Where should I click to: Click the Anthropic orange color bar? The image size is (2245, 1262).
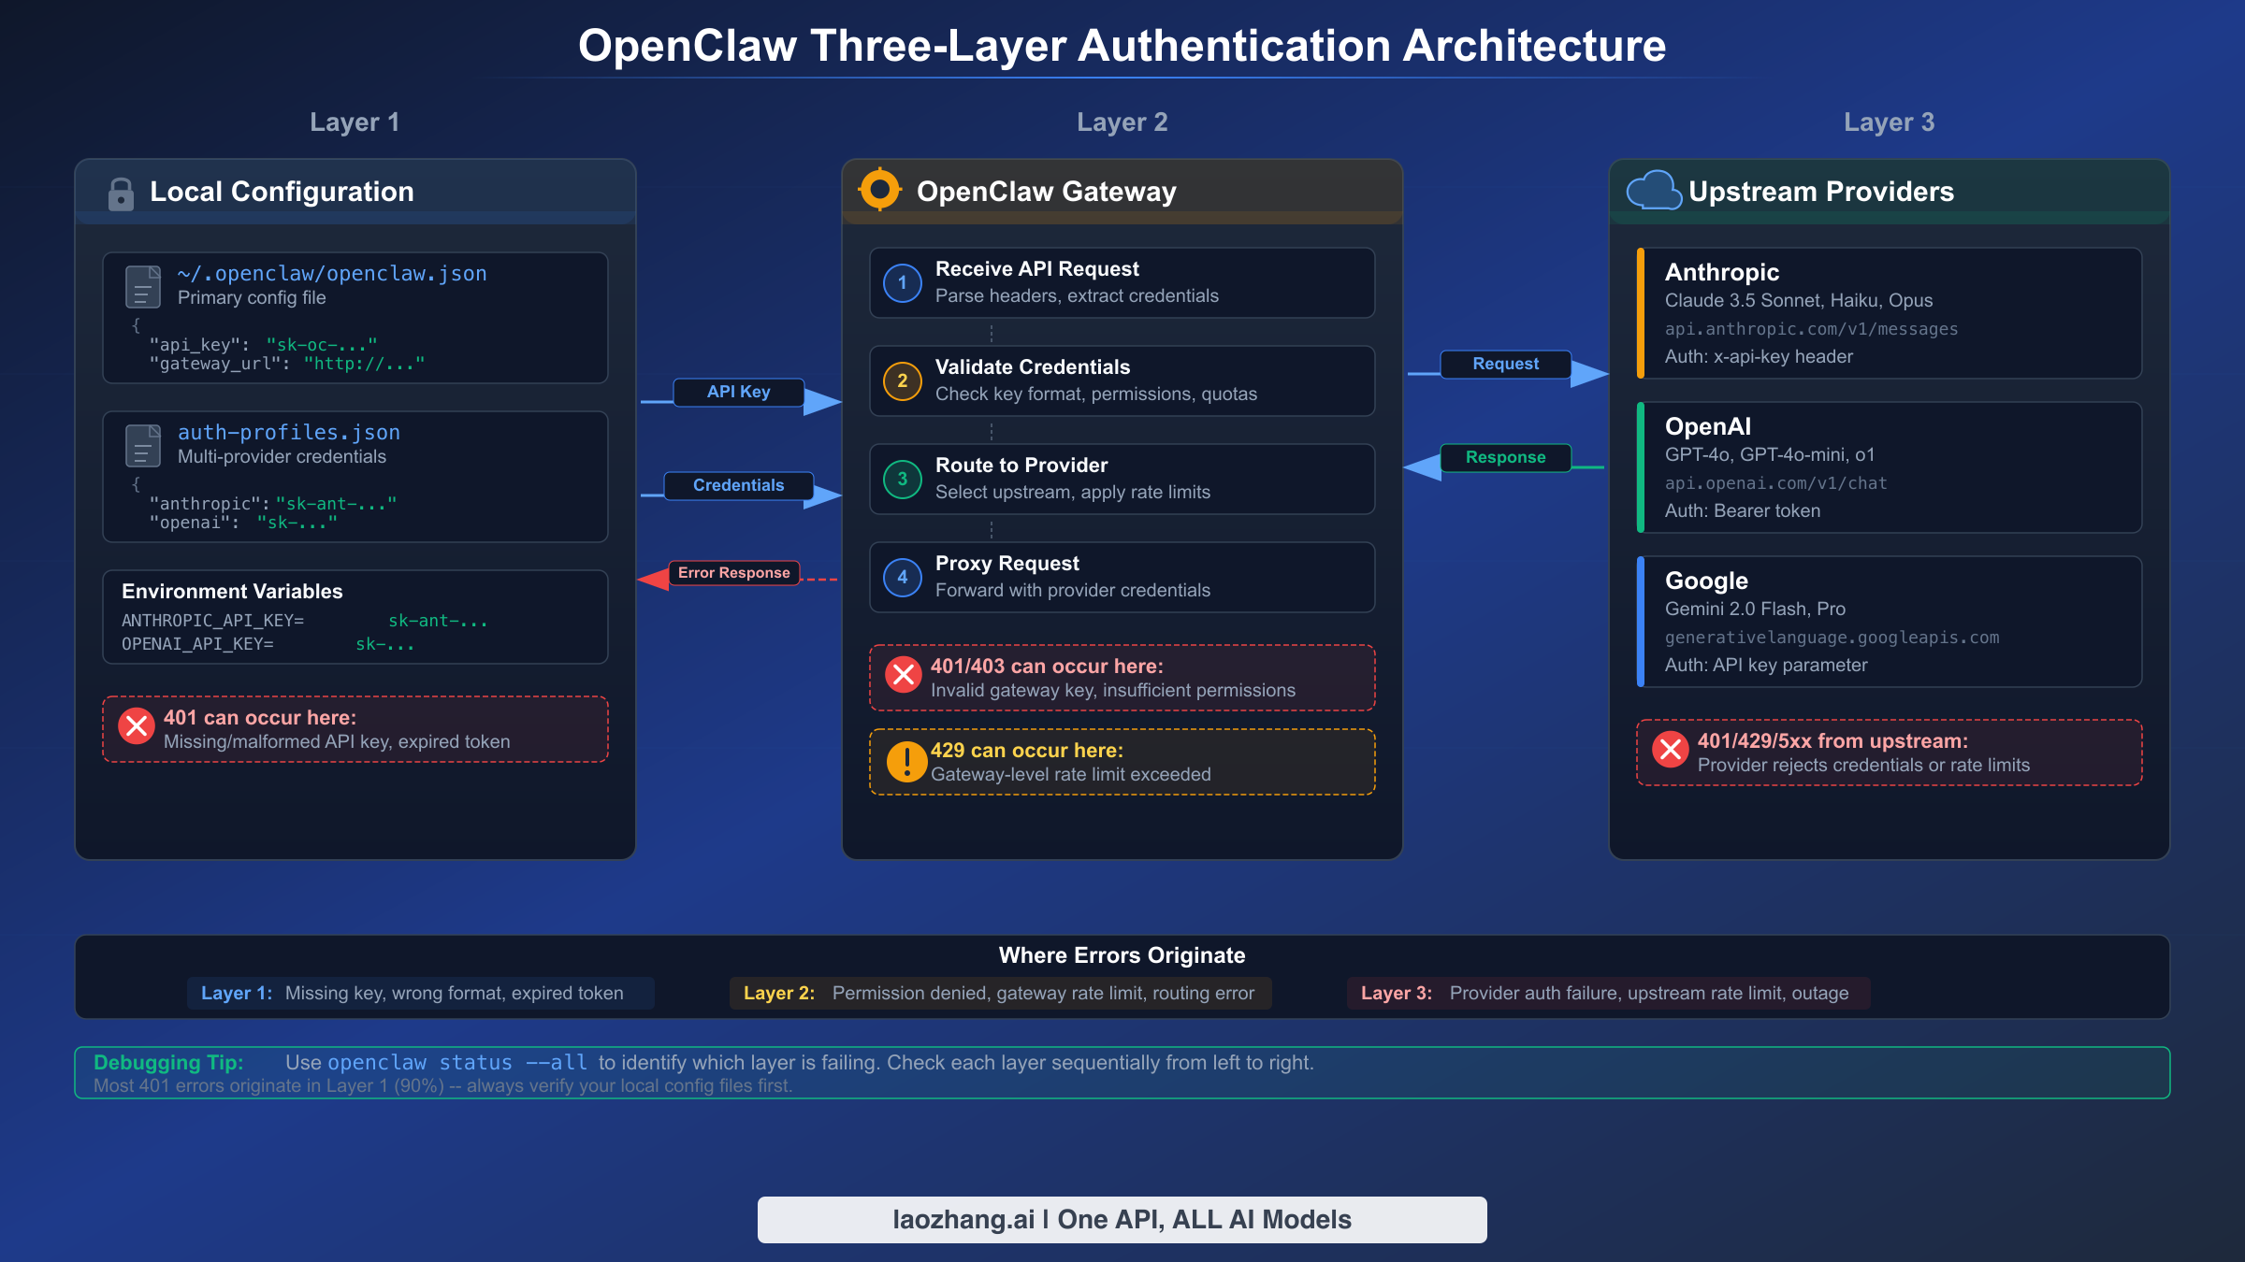tap(1642, 313)
